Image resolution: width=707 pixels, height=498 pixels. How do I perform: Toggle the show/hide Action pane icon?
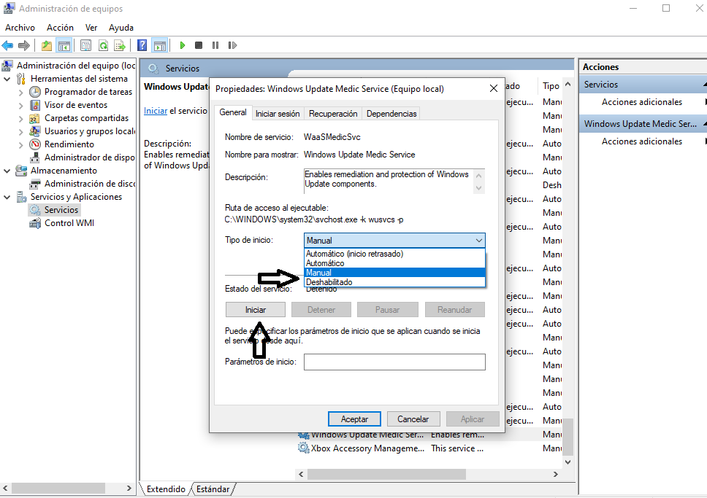click(x=160, y=45)
